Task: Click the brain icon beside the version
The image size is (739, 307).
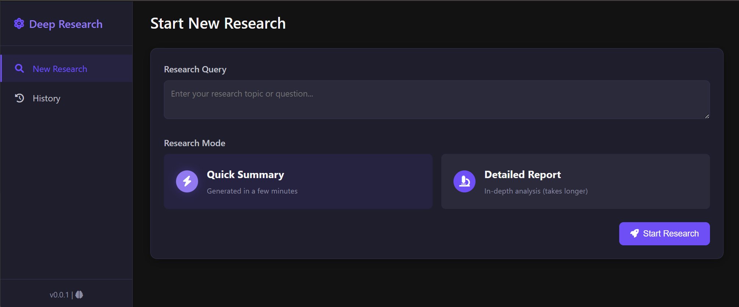Action: [x=79, y=295]
